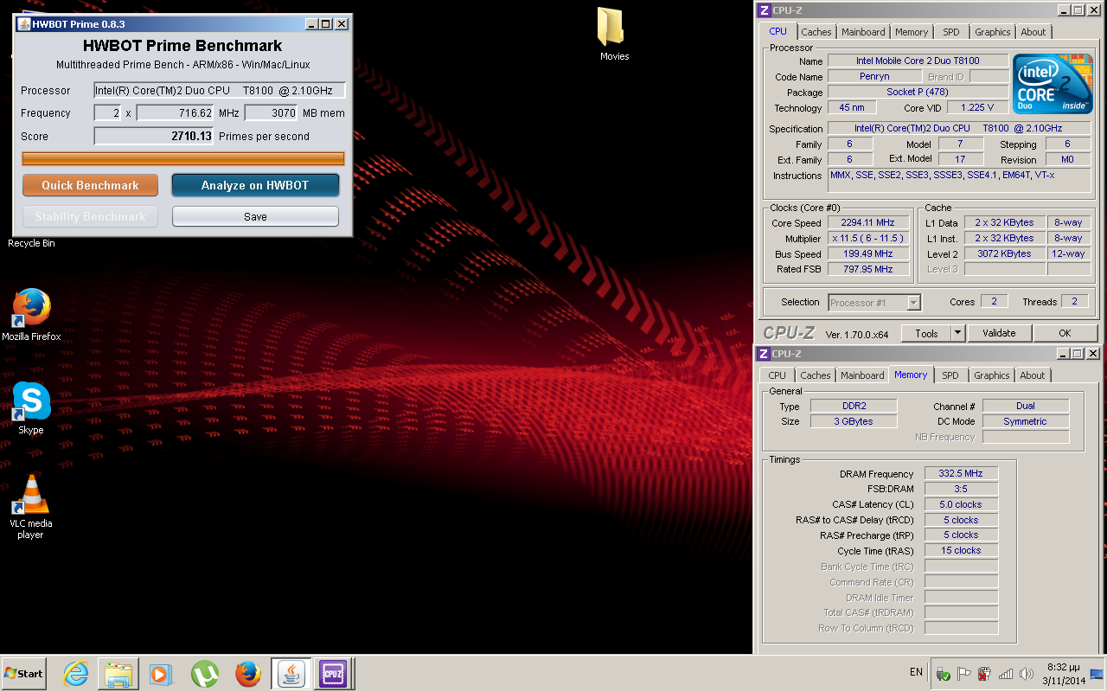Open Internet Explorer from taskbar
The width and height of the screenshot is (1107, 692).
coord(76,673)
